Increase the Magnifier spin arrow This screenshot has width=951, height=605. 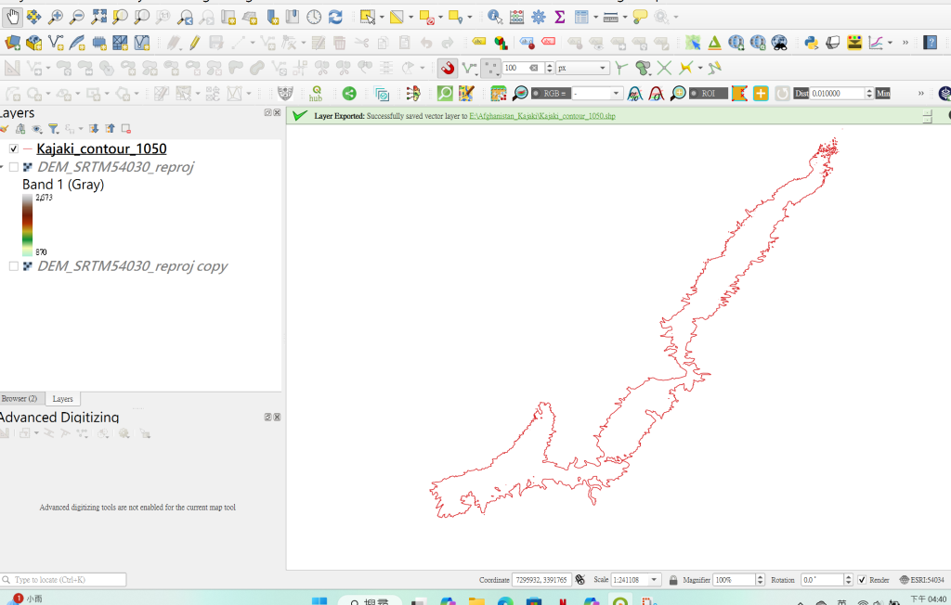[x=760, y=576]
